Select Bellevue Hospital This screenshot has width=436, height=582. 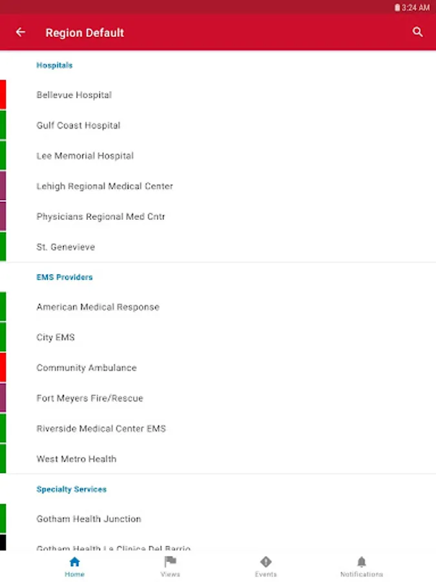tap(218, 95)
